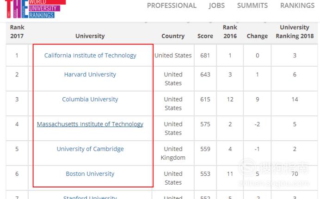Open the SUMMITS menu item
Viewport: 320px width, 199px height.
(x=252, y=6)
